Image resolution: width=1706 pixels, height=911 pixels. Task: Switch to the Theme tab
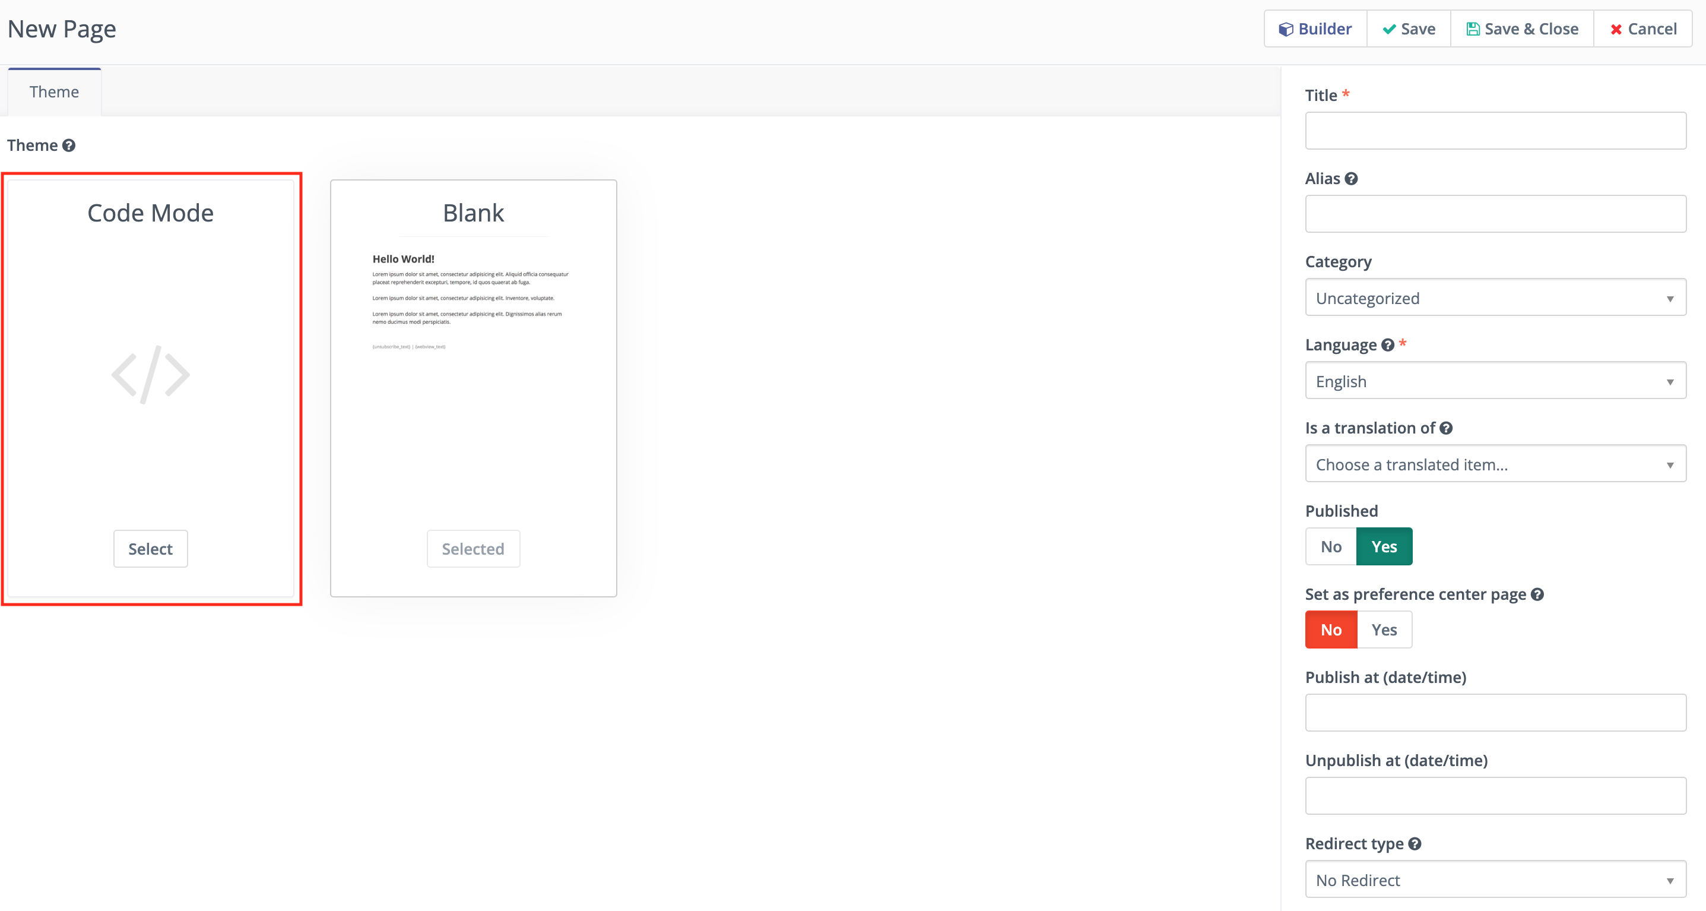tap(54, 91)
